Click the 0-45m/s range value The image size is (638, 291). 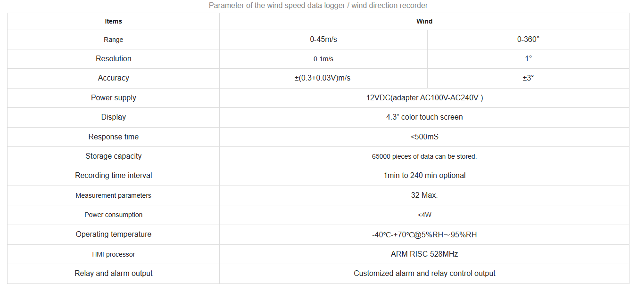(x=323, y=40)
